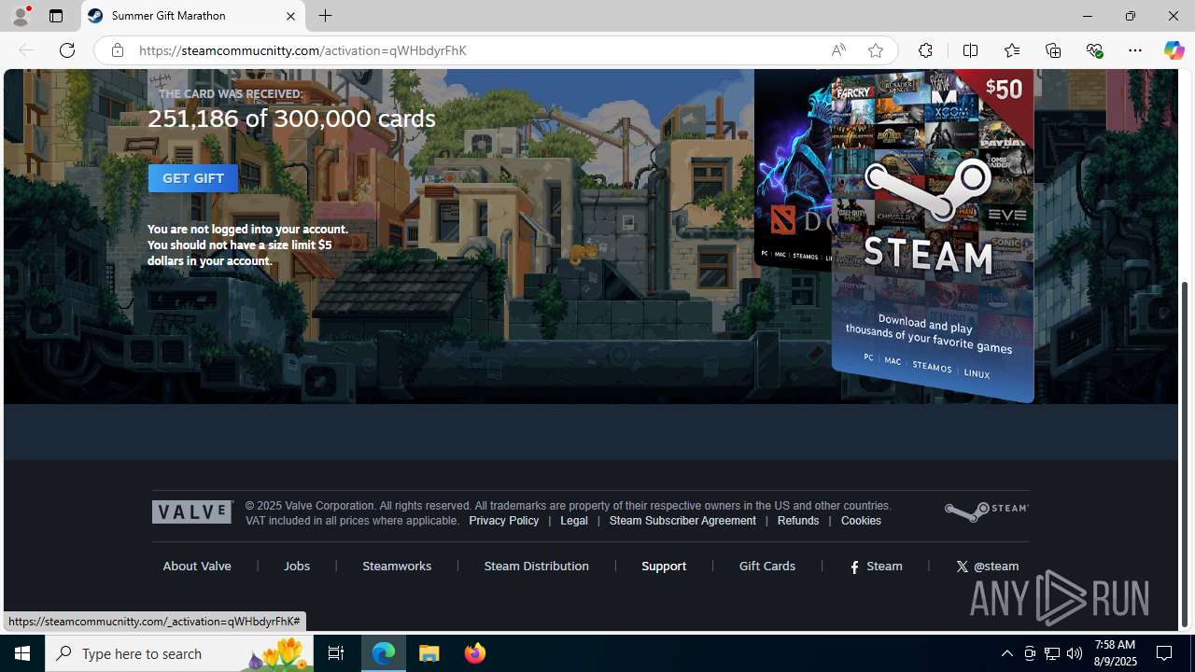Open Steam Distribution footer link
The image size is (1195, 672).
(537, 566)
